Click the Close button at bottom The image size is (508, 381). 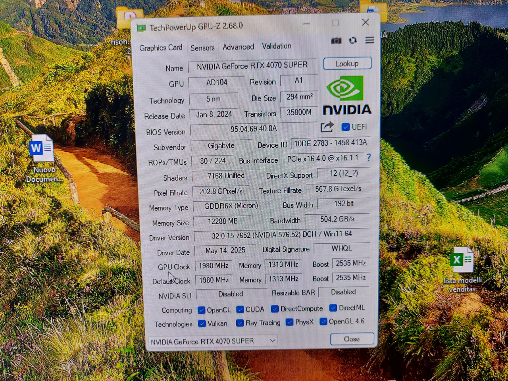click(352, 339)
